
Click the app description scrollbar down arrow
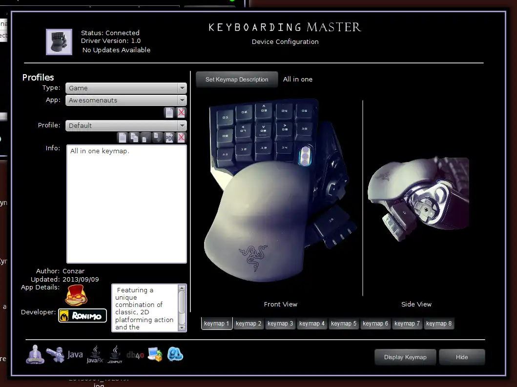pyautogui.click(x=183, y=328)
